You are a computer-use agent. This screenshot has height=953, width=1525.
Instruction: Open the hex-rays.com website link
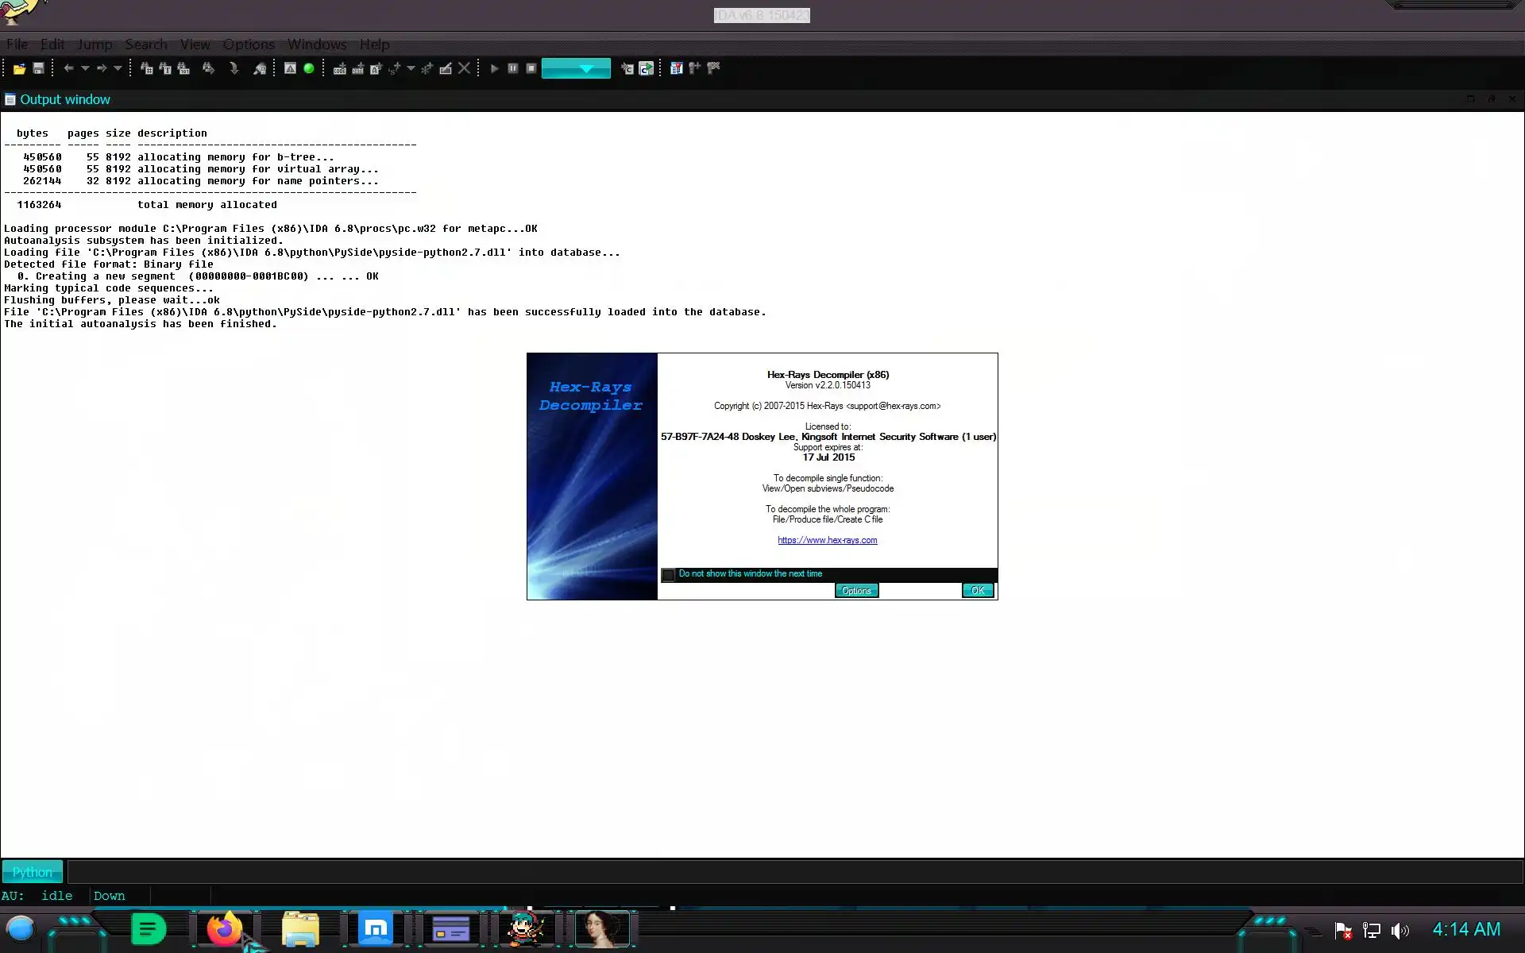(827, 540)
